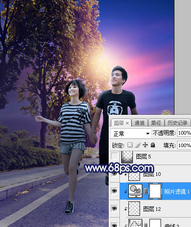The height and width of the screenshot is (227, 191).
Task: Click the lock position move icon
Action: click(145, 145)
